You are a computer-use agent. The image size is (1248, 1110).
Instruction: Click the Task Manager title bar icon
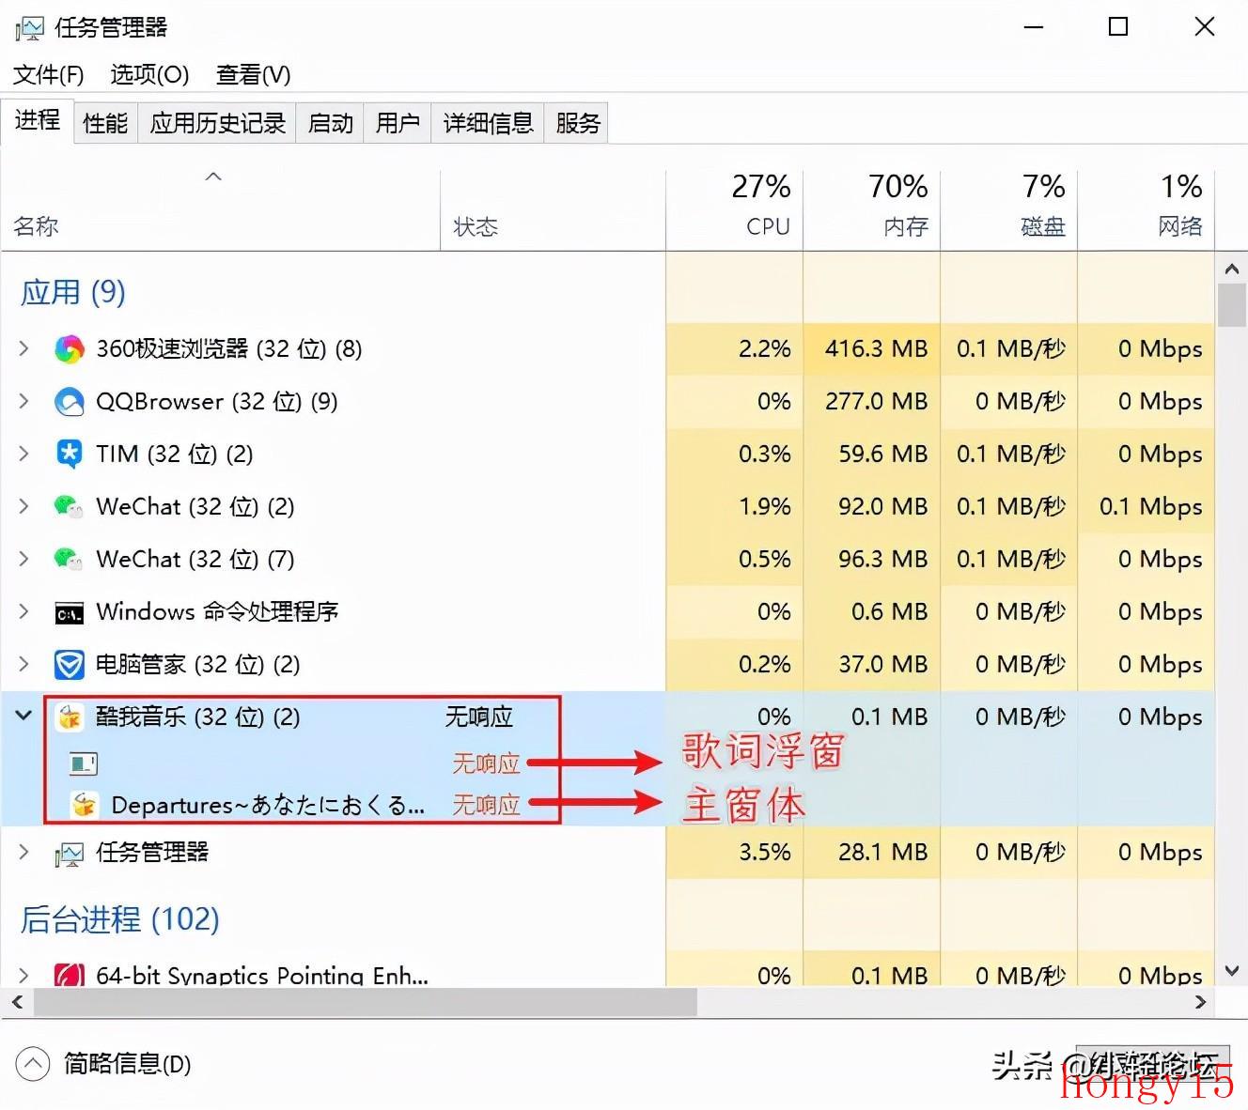(28, 28)
